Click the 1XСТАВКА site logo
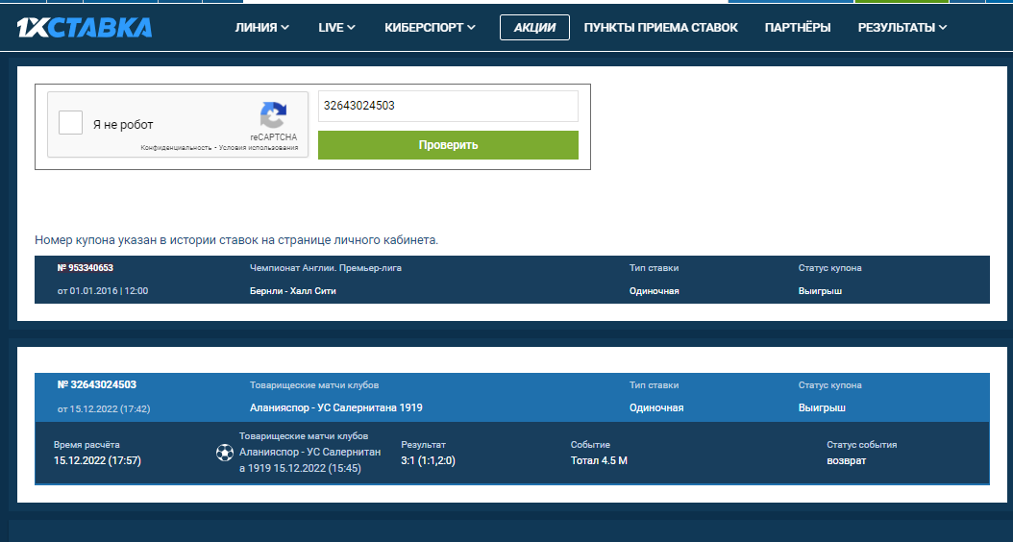 pyautogui.click(x=85, y=28)
